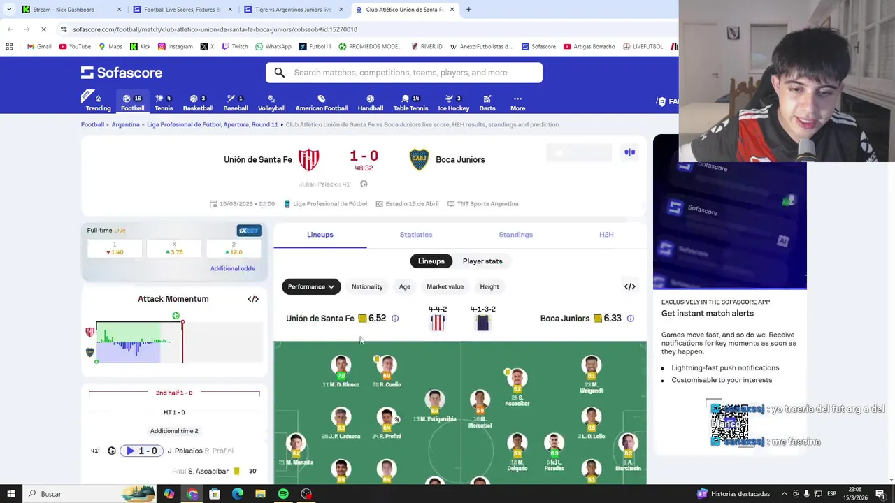The height and width of the screenshot is (503, 895).
Task: Filter lineup by Market value
Action: click(445, 286)
